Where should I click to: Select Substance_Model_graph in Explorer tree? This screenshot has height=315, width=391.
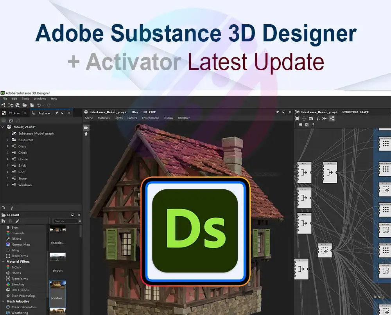pyautogui.click(x=36, y=133)
